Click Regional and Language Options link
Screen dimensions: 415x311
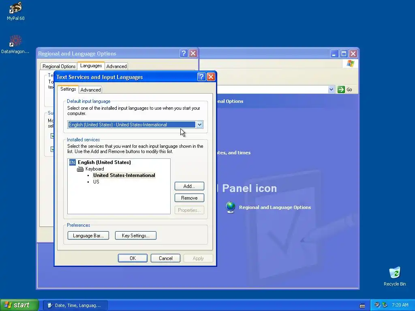(x=275, y=207)
